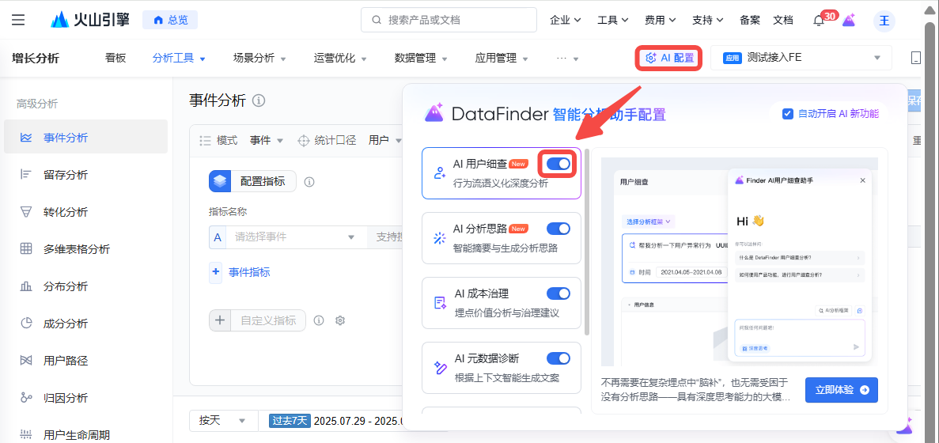939x443 pixels.
Task: Open the 运营优化 menu
Action: [340, 58]
